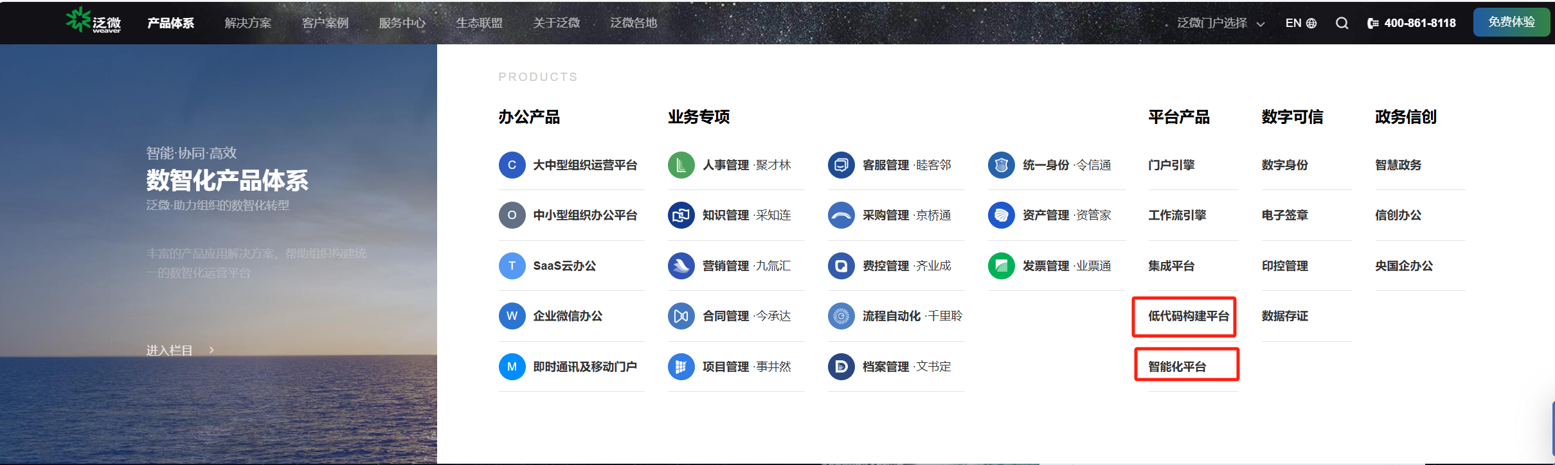Click the blue C icon for 大中型组织运营平台
This screenshot has height=465, width=1555.
click(512, 165)
